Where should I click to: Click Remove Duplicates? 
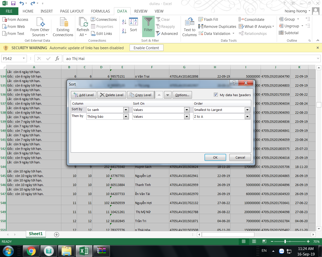pos(217,27)
